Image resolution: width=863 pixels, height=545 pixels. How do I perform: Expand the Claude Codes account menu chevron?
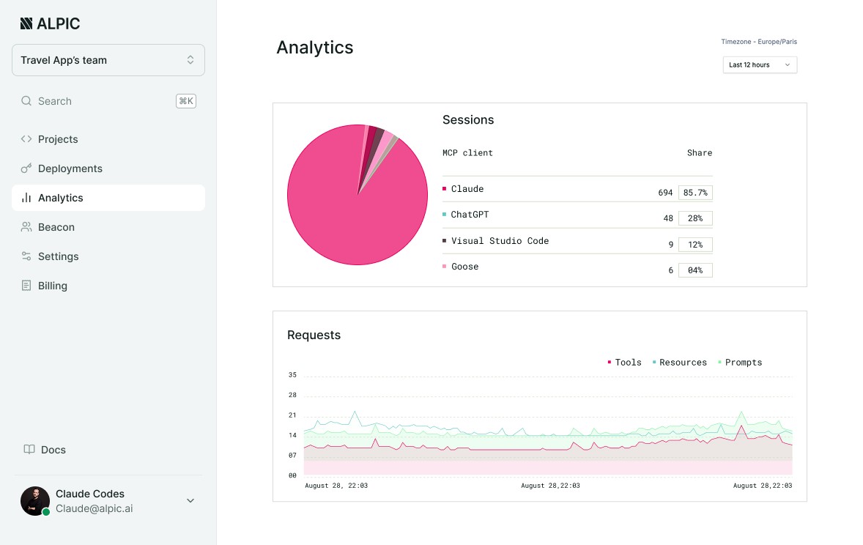[190, 500]
